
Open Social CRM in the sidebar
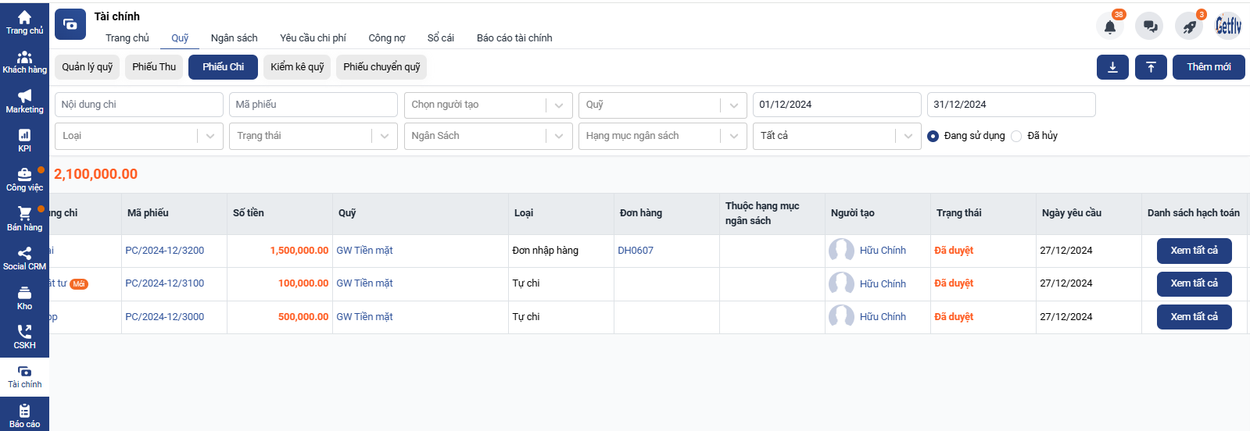coord(24,258)
